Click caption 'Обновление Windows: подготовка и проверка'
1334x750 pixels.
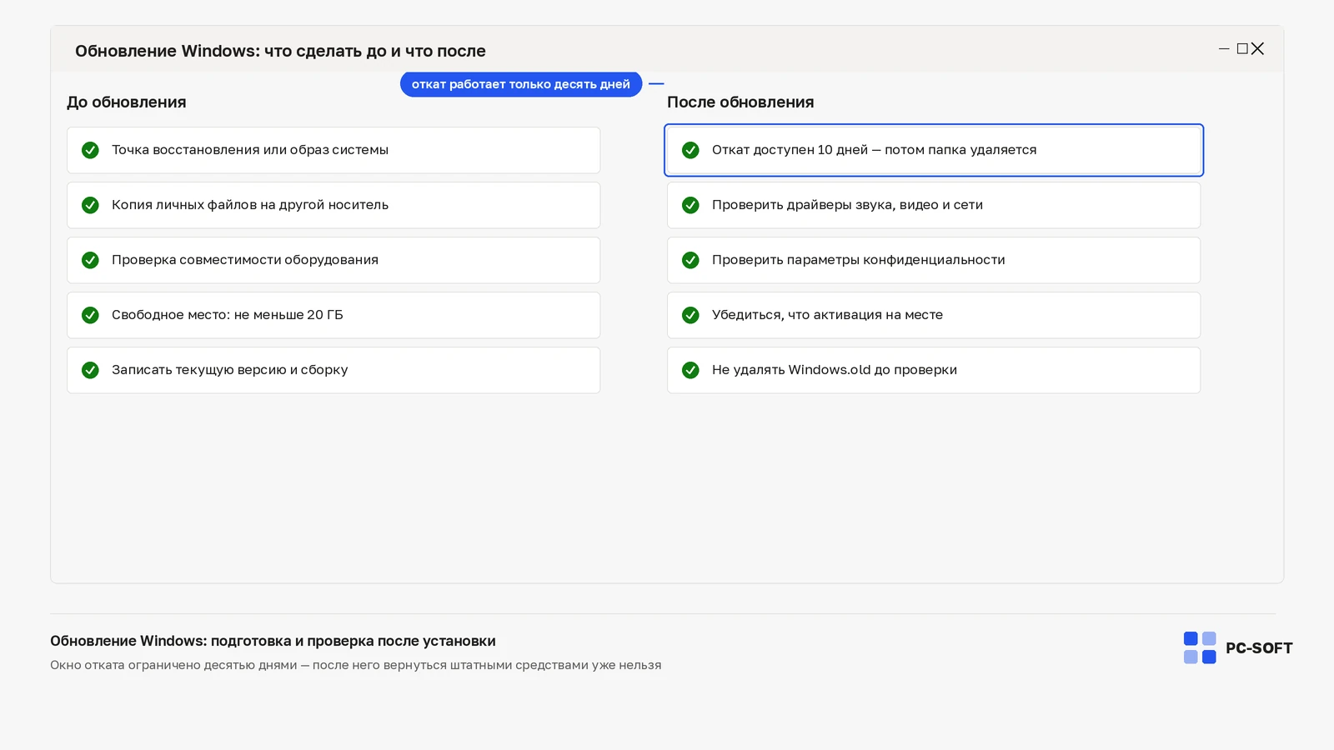pyautogui.click(x=273, y=641)
